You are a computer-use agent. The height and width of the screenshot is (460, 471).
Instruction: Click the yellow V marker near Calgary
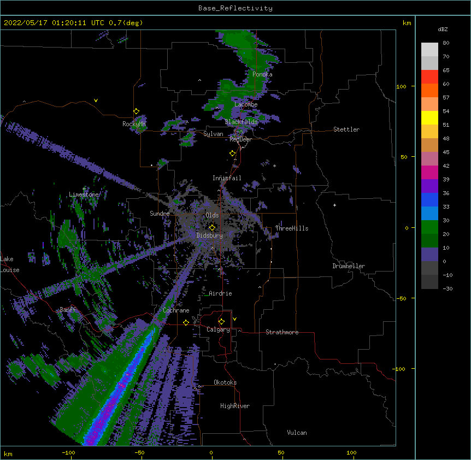[x=234, y=319]
